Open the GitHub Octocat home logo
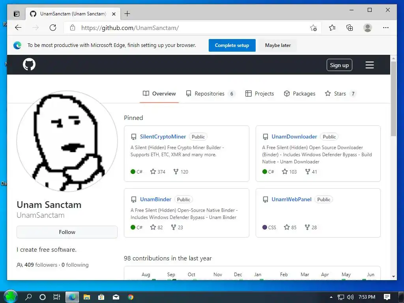The width and height of the screenshot is (404, 303). (x=29, y=64)
